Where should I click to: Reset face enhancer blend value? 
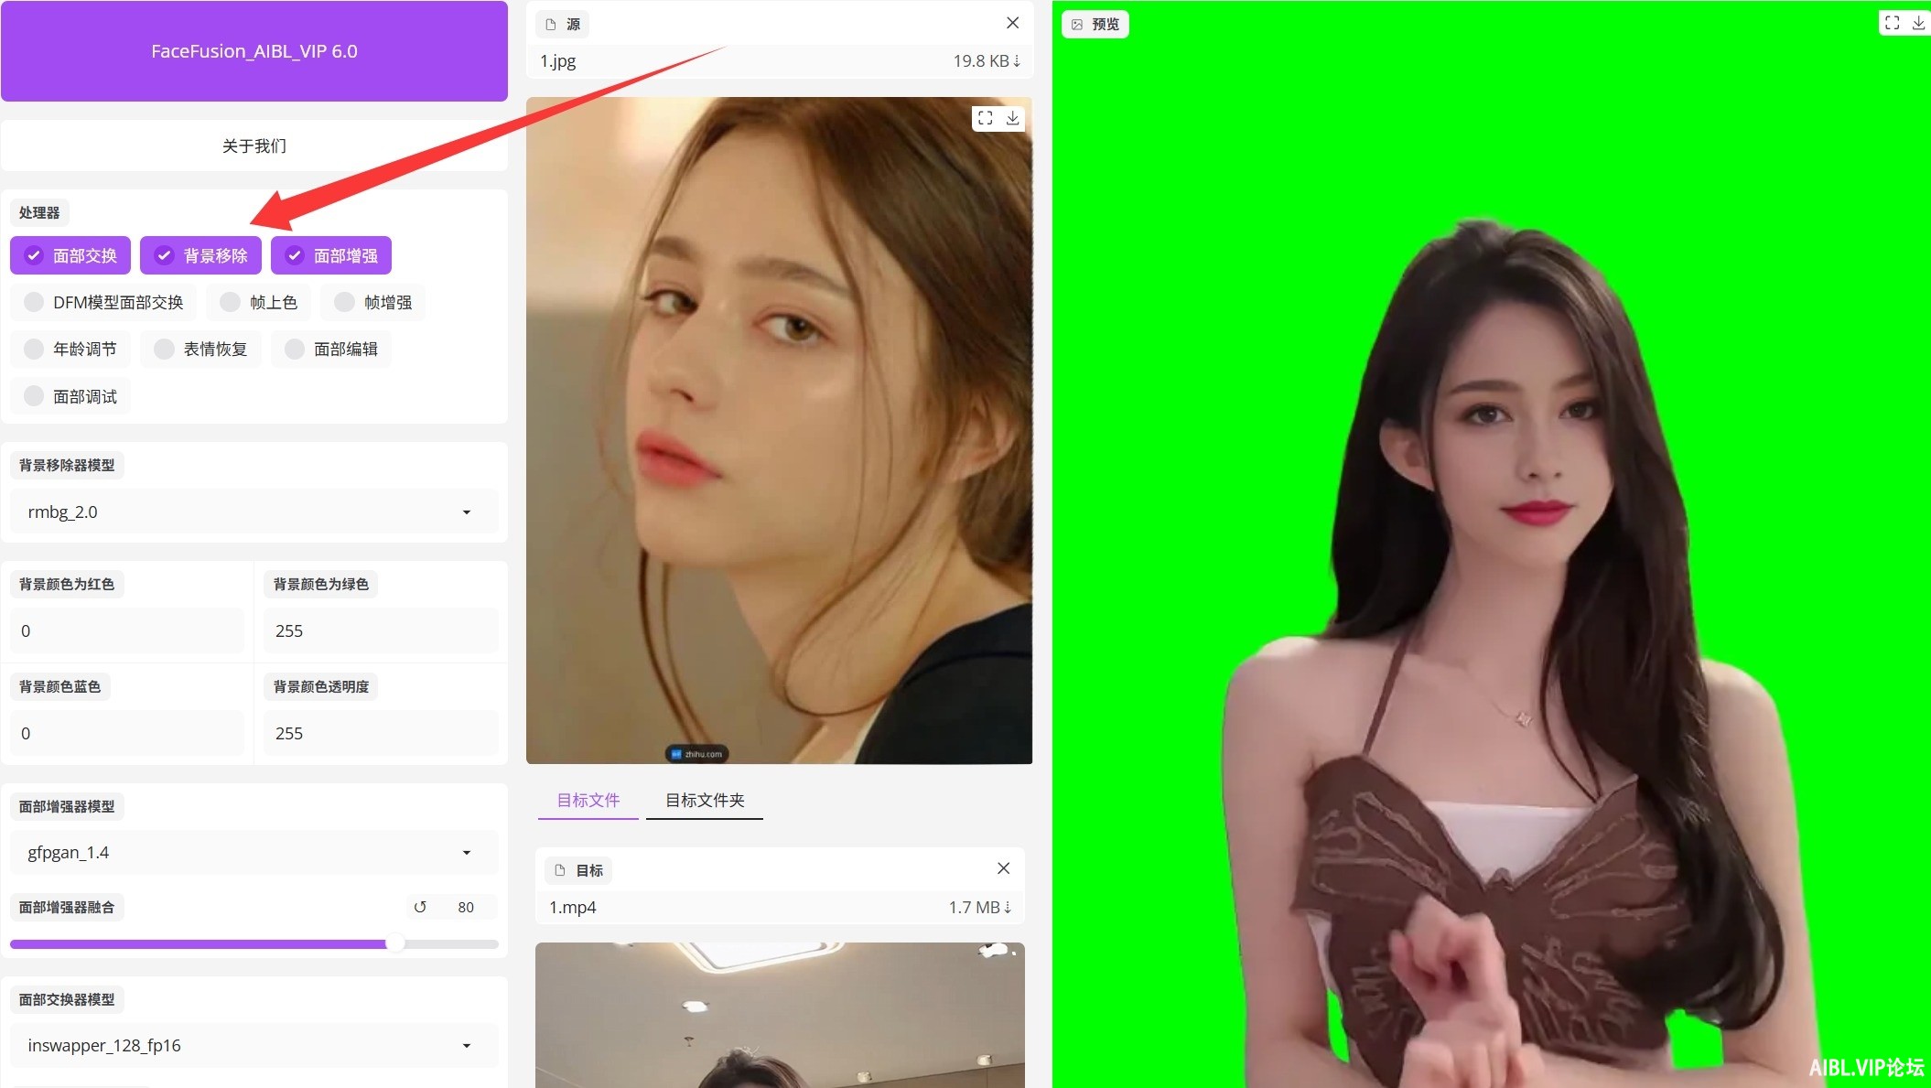click(x=420, y=907)
